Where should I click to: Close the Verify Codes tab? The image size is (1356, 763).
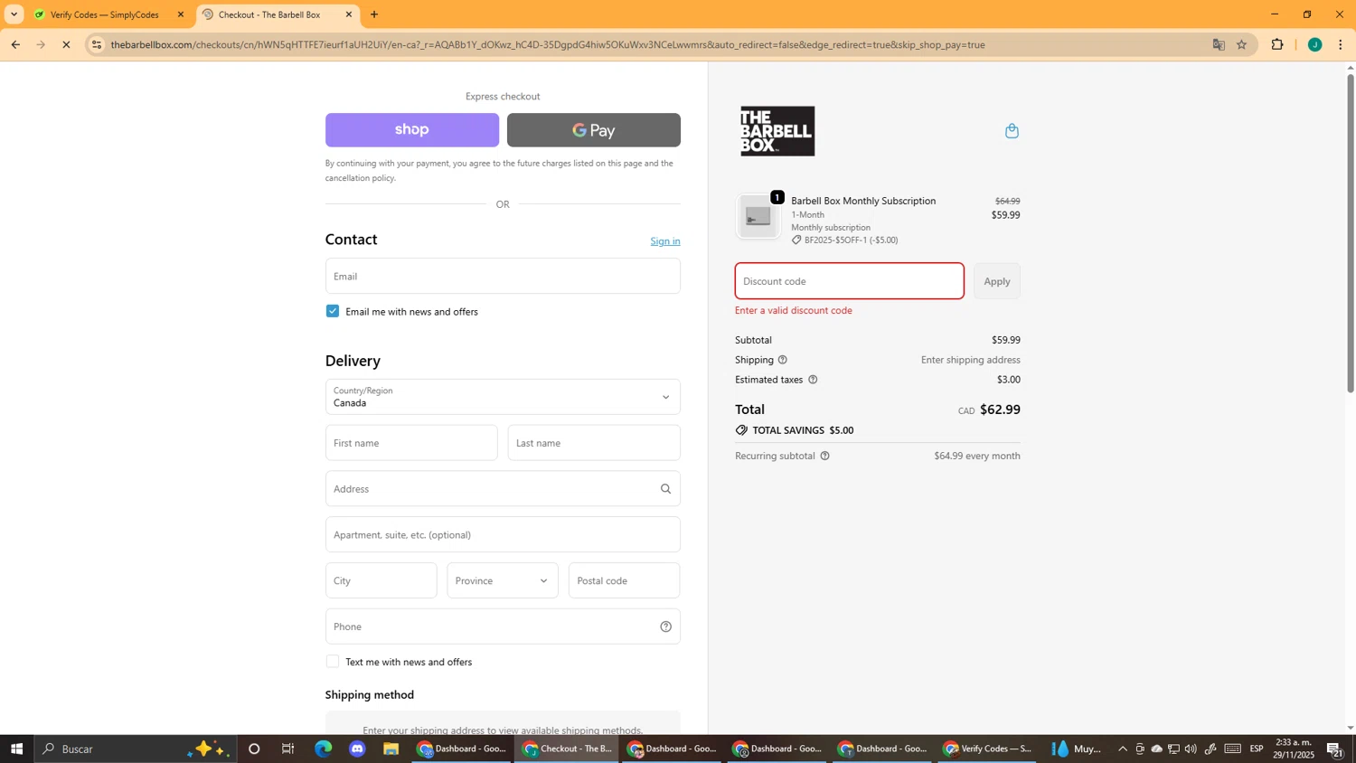(x=180, y=14)
